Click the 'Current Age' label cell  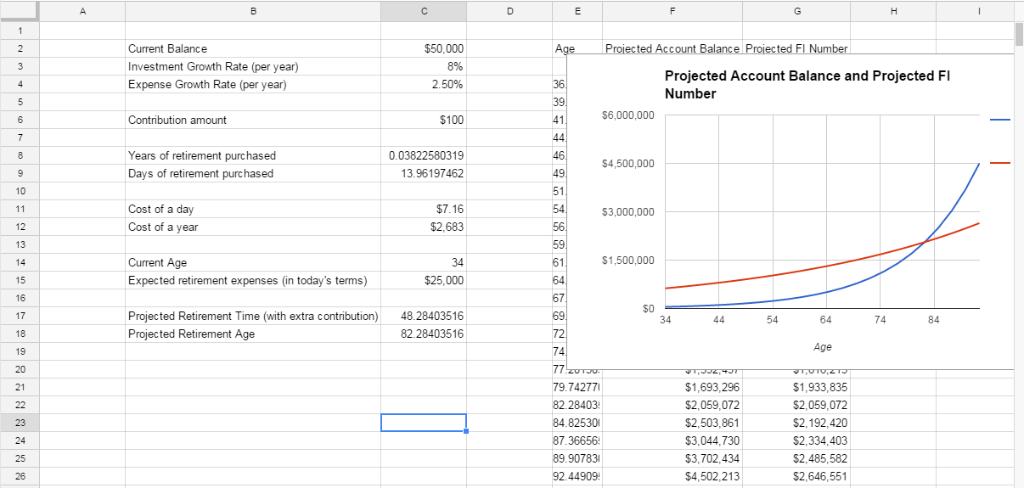pyautogui.click(x=253, y=262)
